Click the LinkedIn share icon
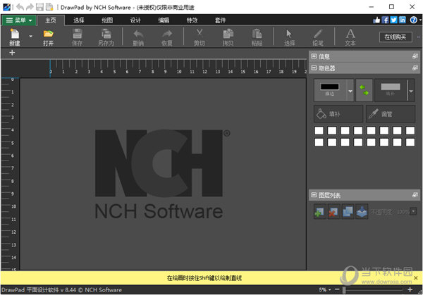 point(403,20)
